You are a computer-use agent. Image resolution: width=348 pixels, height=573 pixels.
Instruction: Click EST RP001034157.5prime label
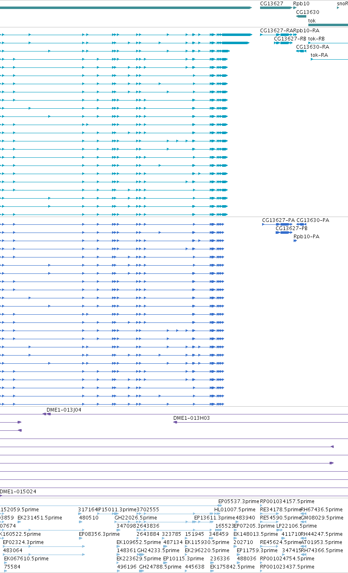click(x=287, y=501)
